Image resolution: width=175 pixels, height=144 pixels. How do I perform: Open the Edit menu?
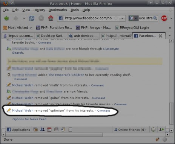pos(15,10)
